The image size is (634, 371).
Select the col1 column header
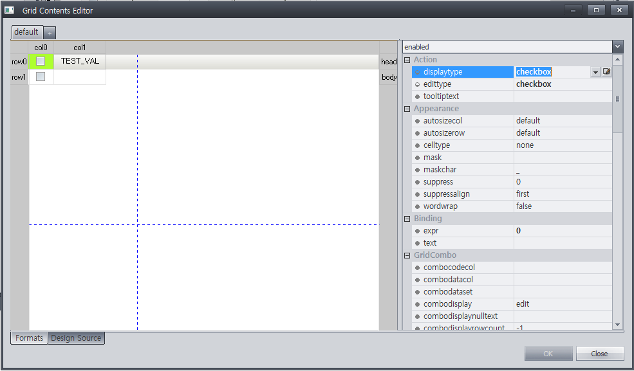(x=80, y=48)
